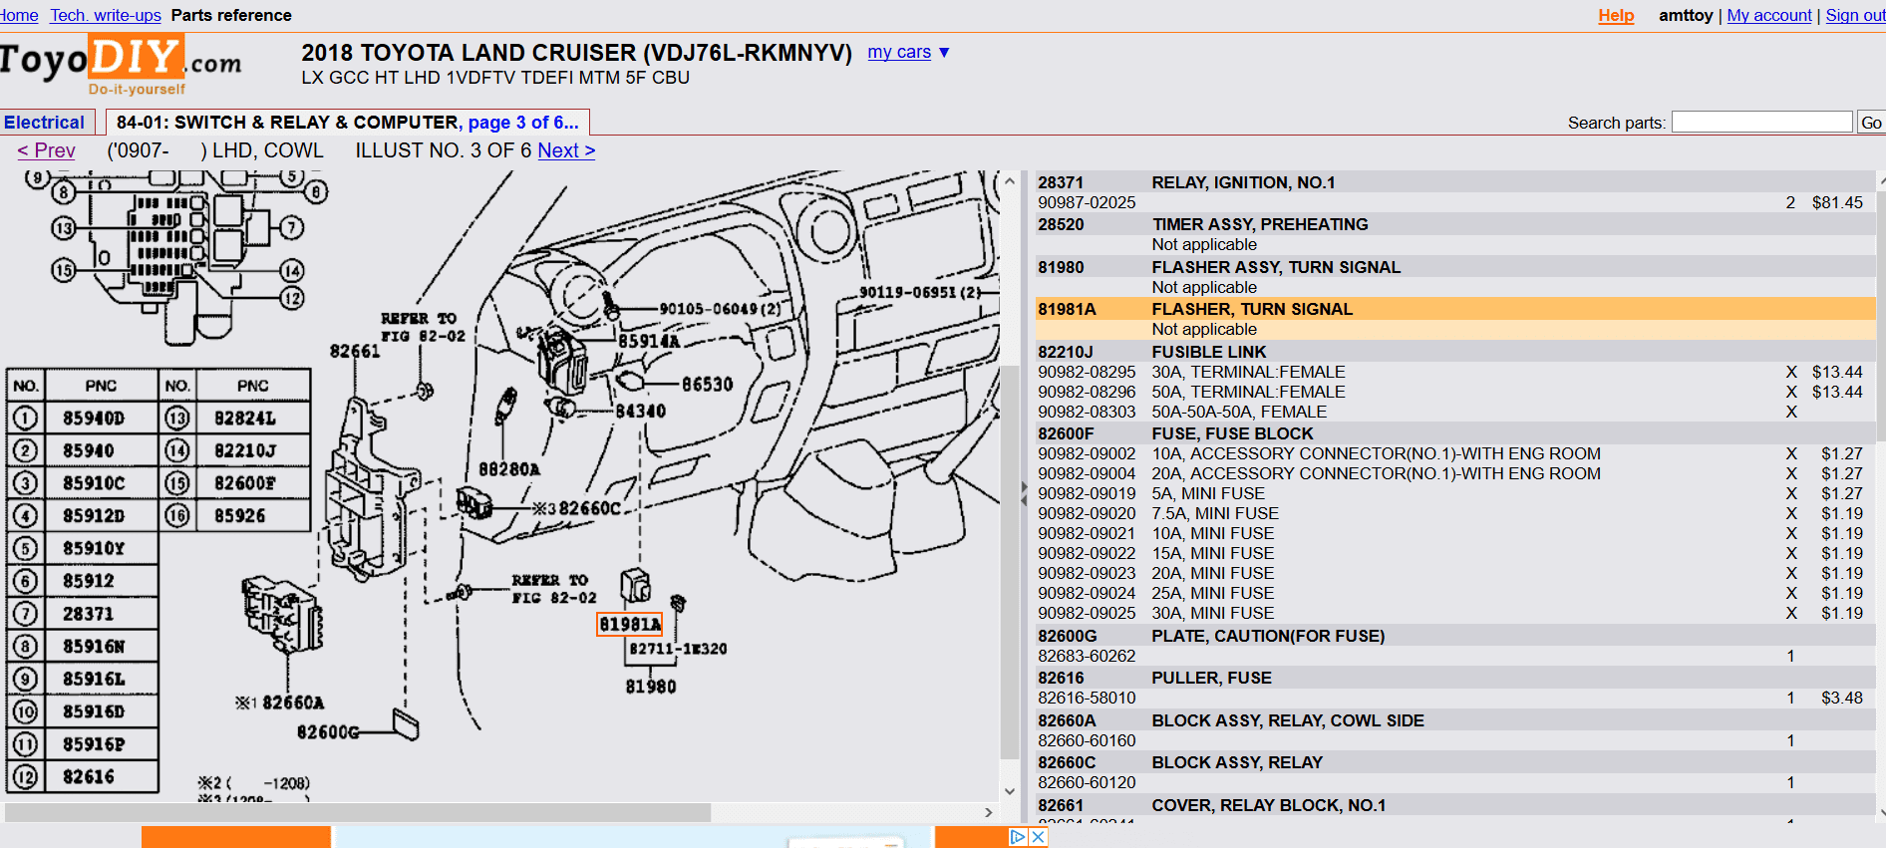Click 82824L entry in PNC table
This screenshot has width=1886, height=848.
click(x=245, y=418)
